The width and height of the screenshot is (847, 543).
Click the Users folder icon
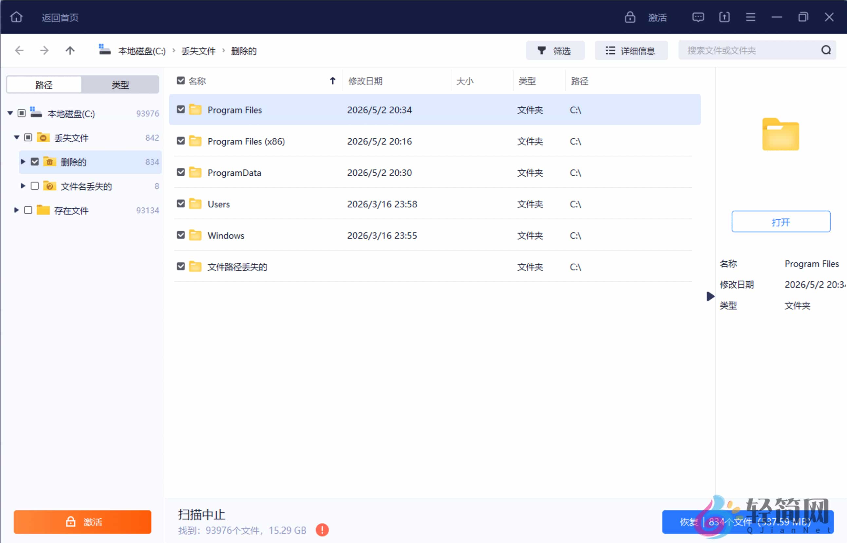tap(195, 204)
